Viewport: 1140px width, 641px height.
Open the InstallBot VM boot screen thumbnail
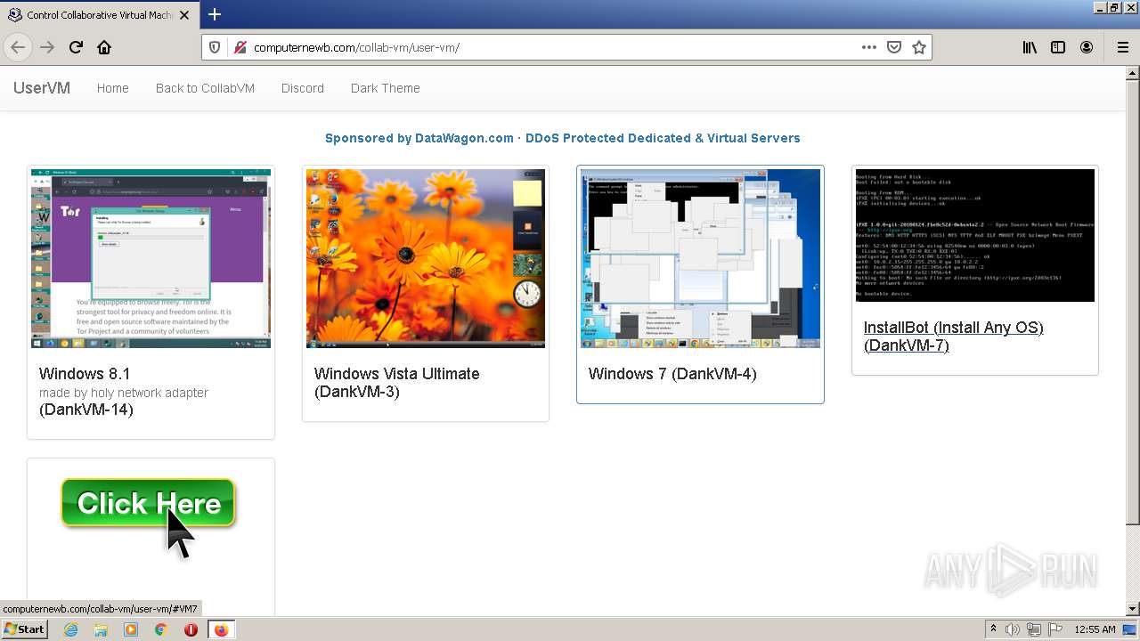pyautogui.click(x=975, y=235)
